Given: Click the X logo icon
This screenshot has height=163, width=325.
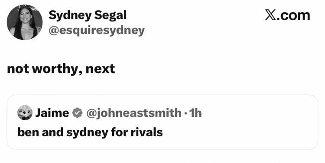Looking at the screenshot, I should point(270,16).
